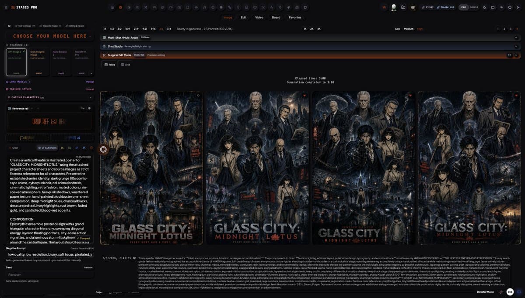Click the cloud upload icon on Reference rail
The width and height of the screenshot is (525, 298).
pos(89,108)
